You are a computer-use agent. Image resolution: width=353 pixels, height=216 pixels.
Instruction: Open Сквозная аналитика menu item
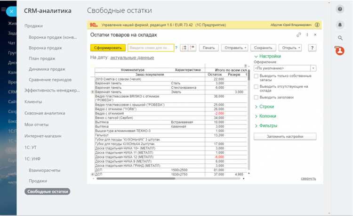click(x=45, y=113)
